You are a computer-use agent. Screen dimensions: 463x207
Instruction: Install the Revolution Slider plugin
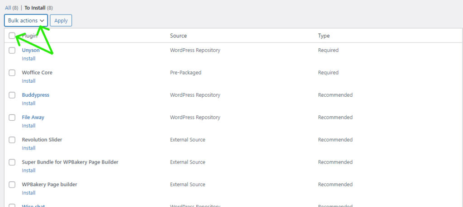(x=28, y=148)
